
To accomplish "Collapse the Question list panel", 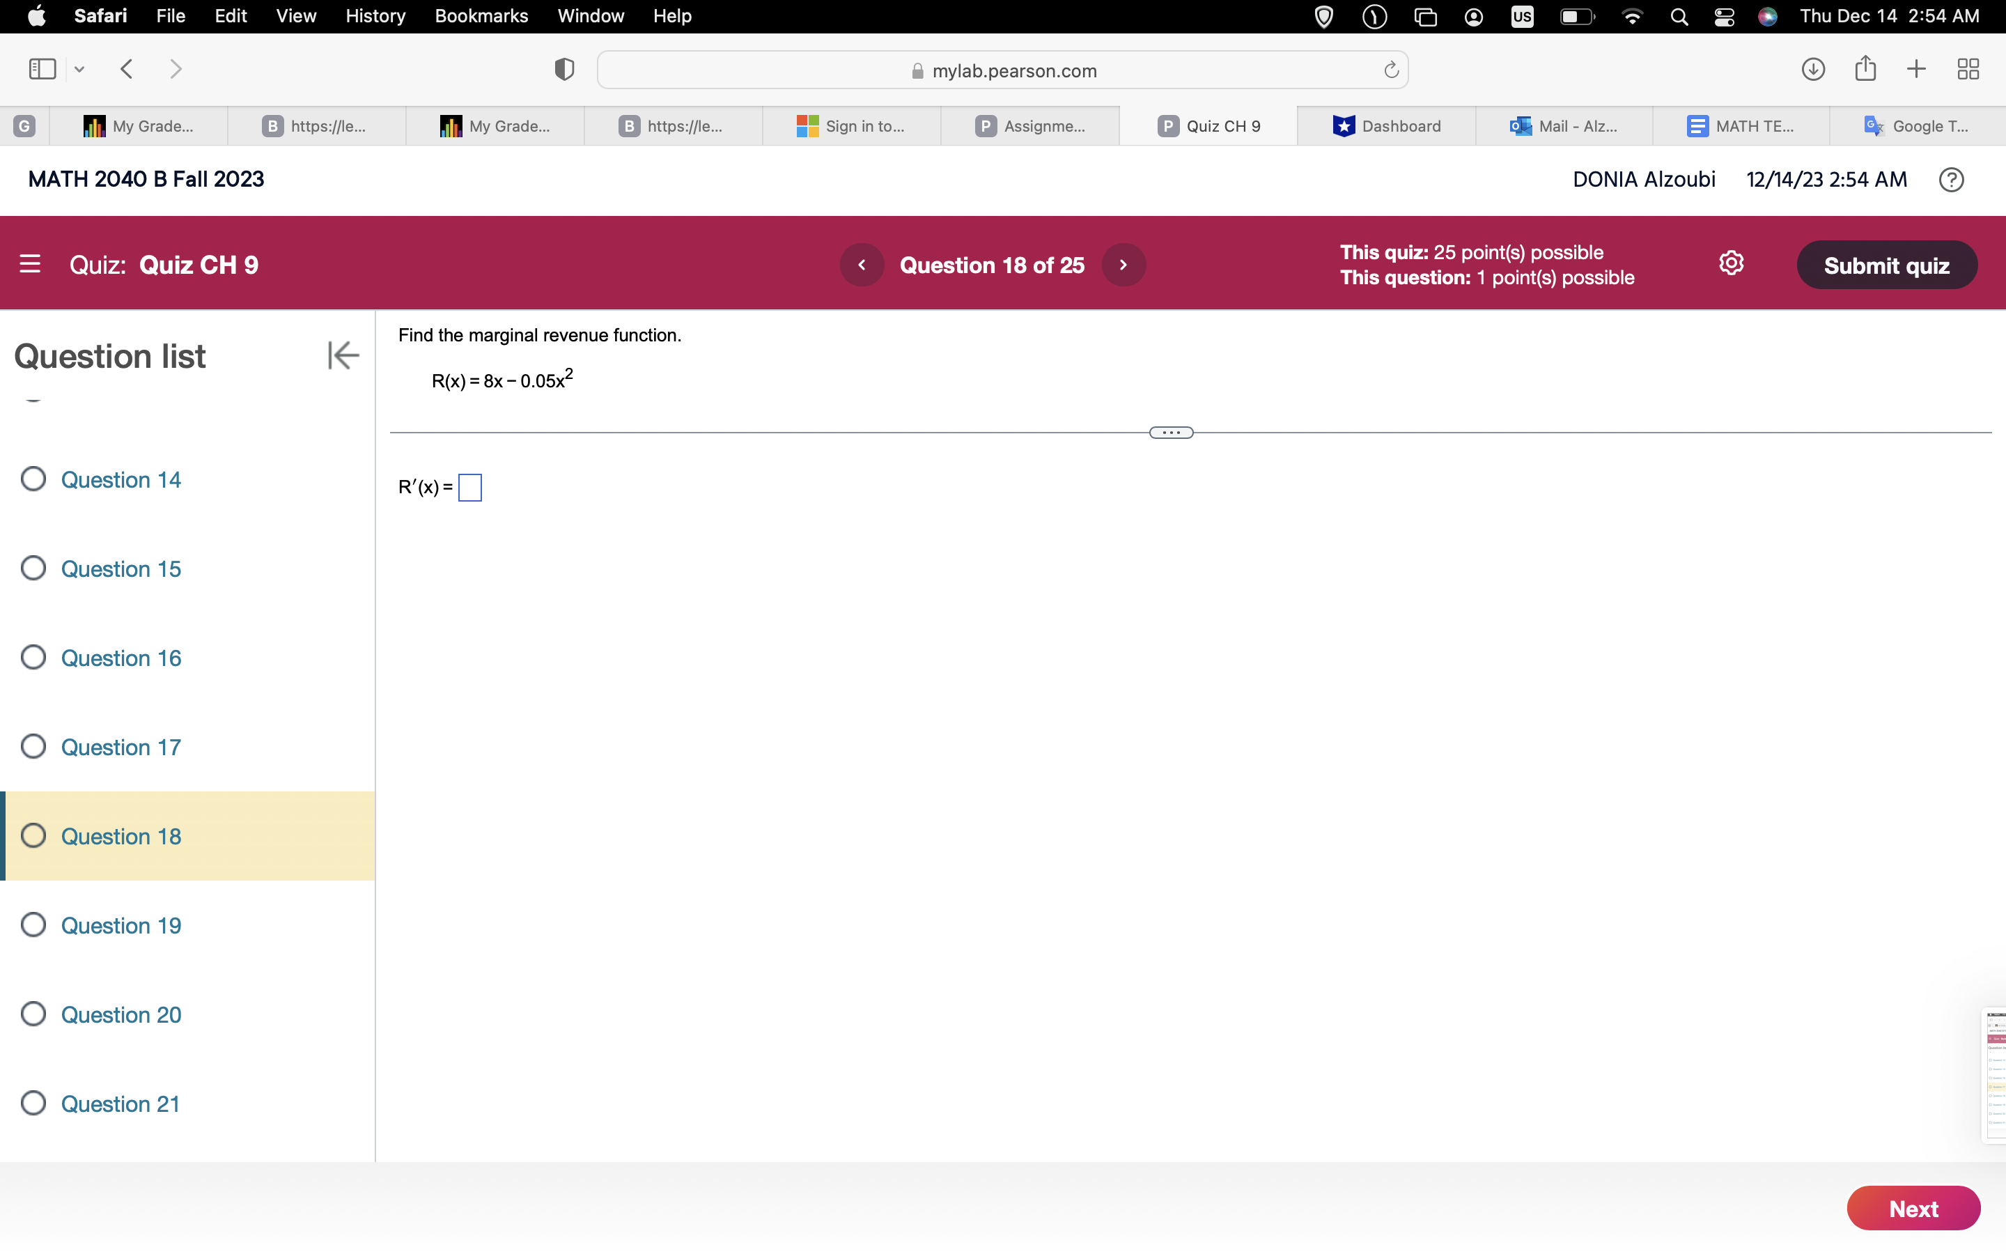I will click(343, 355).
